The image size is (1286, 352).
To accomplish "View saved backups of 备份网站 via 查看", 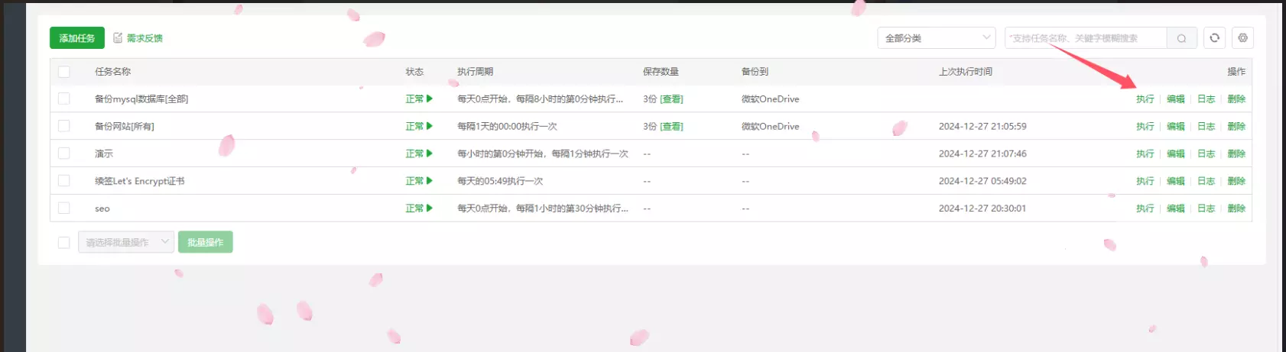I will [x=672, y=127].
